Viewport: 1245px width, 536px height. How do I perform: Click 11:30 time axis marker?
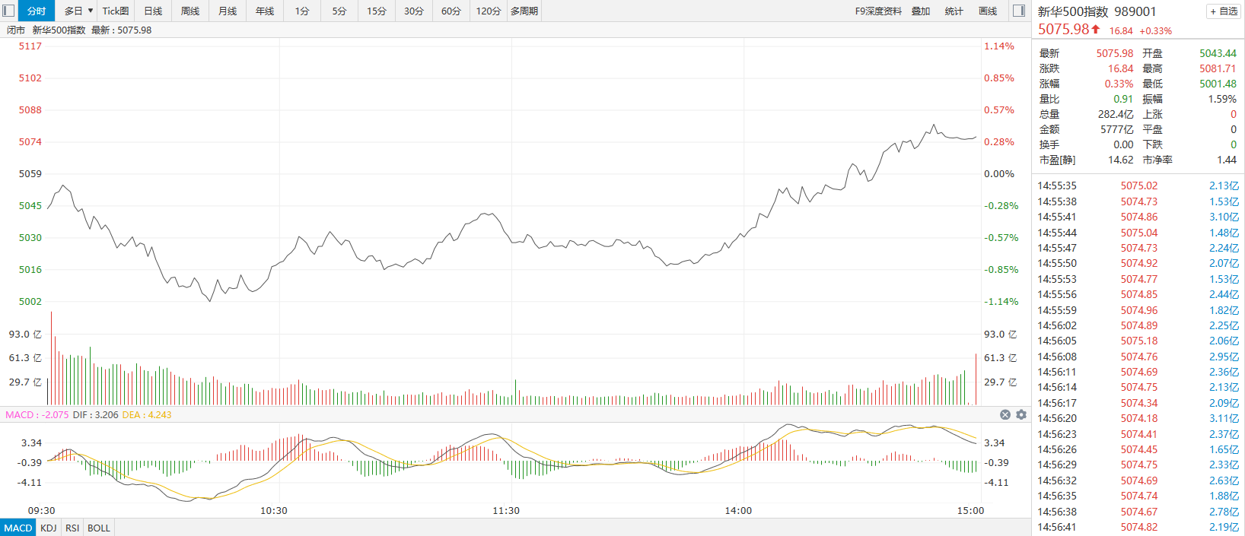[506, 510]
